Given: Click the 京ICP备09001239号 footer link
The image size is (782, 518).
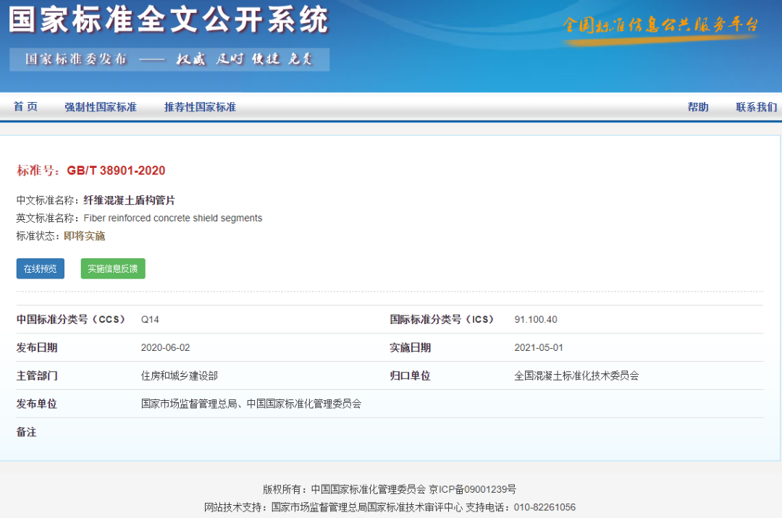Looking at the screenshot, I should [472, 490].
